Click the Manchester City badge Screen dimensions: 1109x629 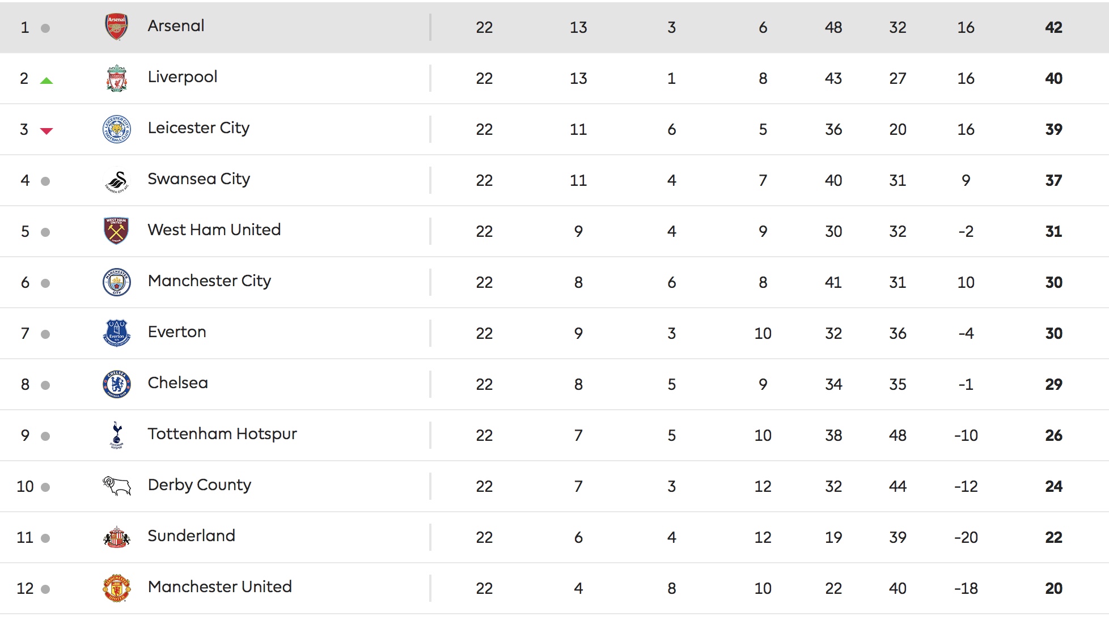(x=117, y=282)
